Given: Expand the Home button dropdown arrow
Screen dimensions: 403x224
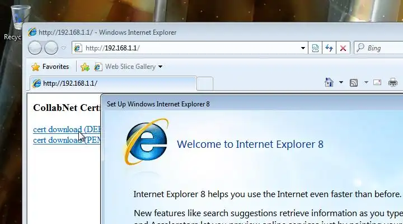Looking at the screenshot, I should 341,82.
